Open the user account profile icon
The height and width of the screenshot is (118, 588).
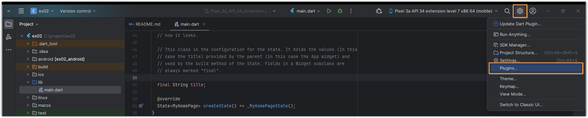point(533,11)
